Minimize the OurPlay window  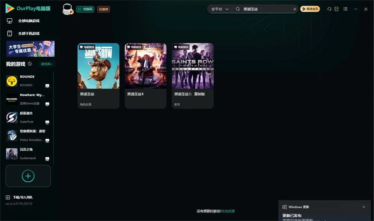tap(356, 9)
